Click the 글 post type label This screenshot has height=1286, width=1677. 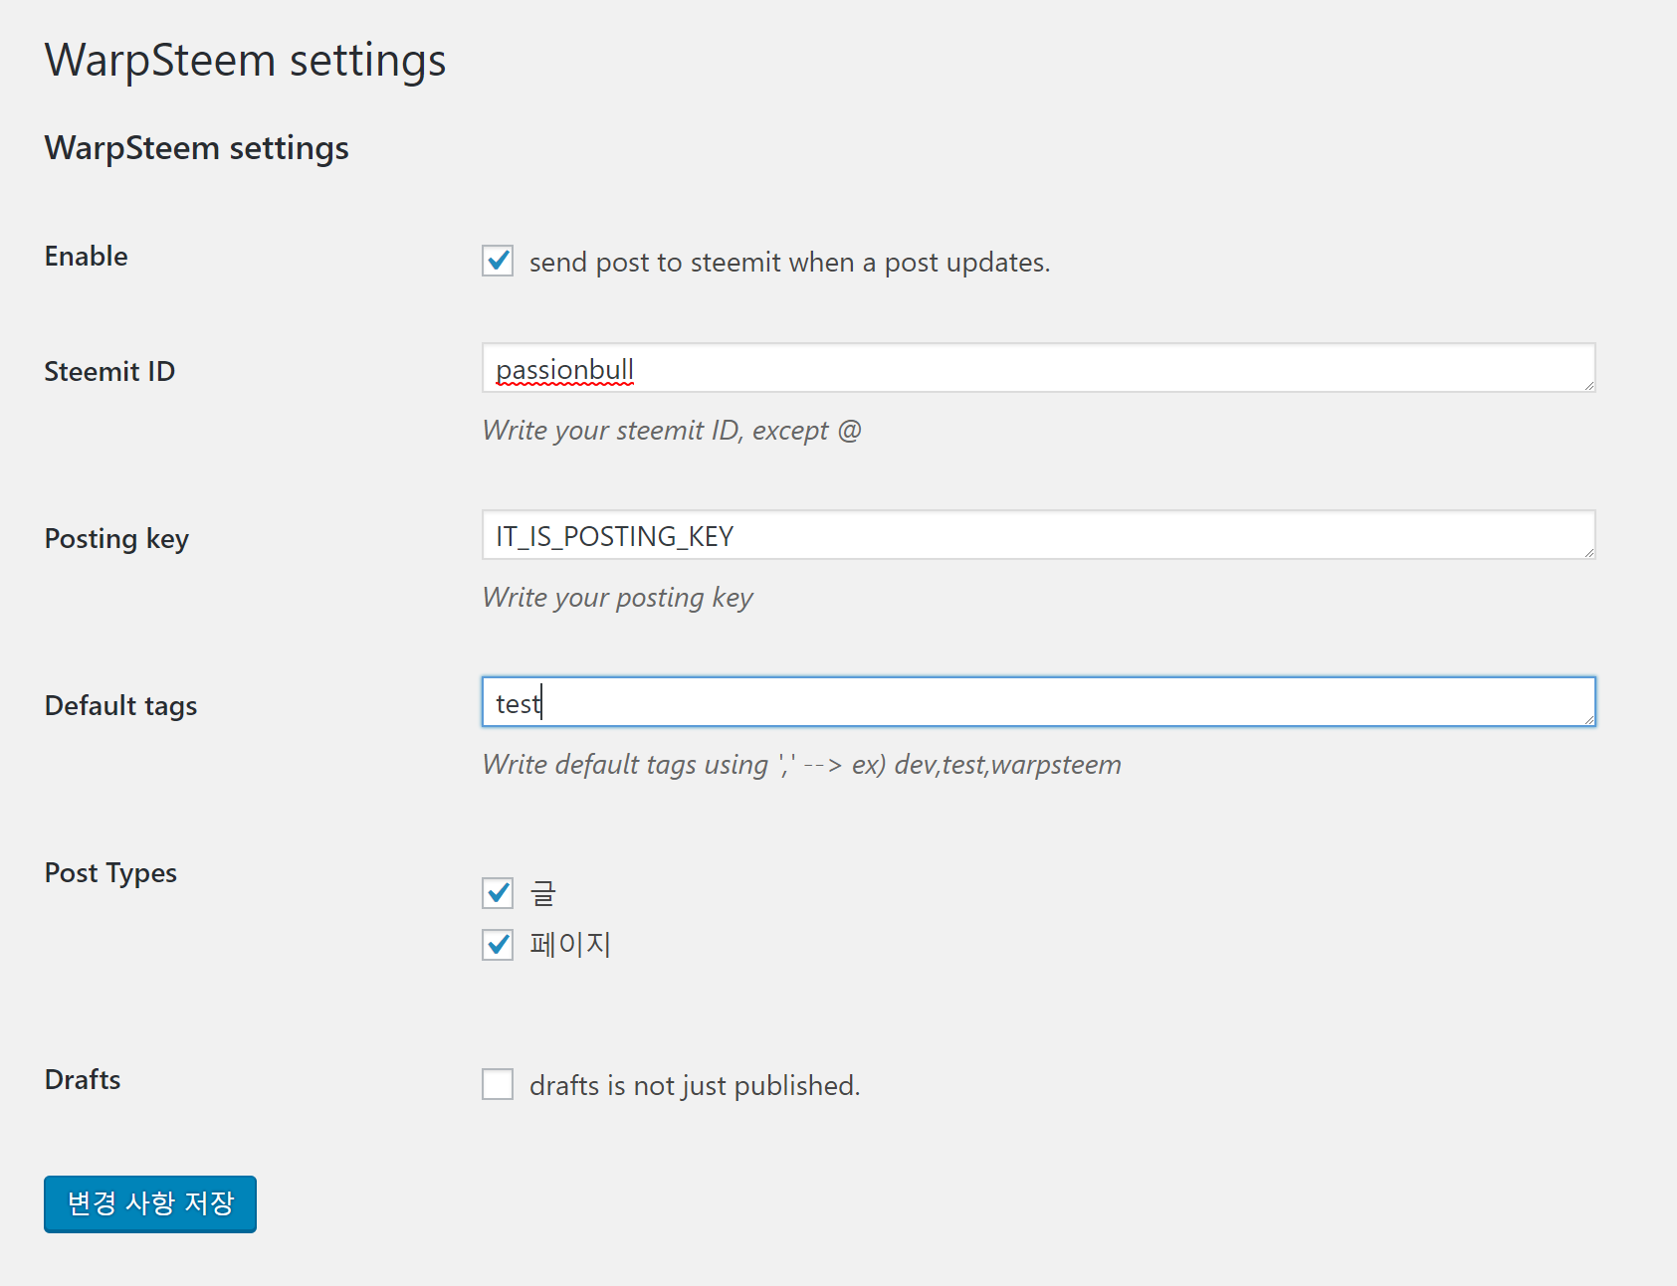click(542, 893)
